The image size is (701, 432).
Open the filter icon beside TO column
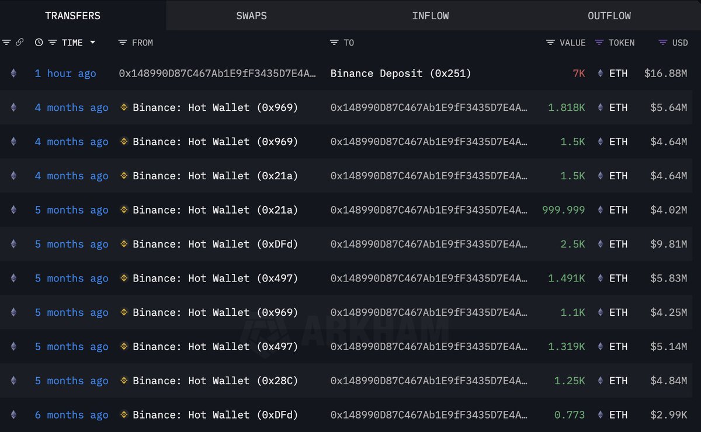(333, 42)
